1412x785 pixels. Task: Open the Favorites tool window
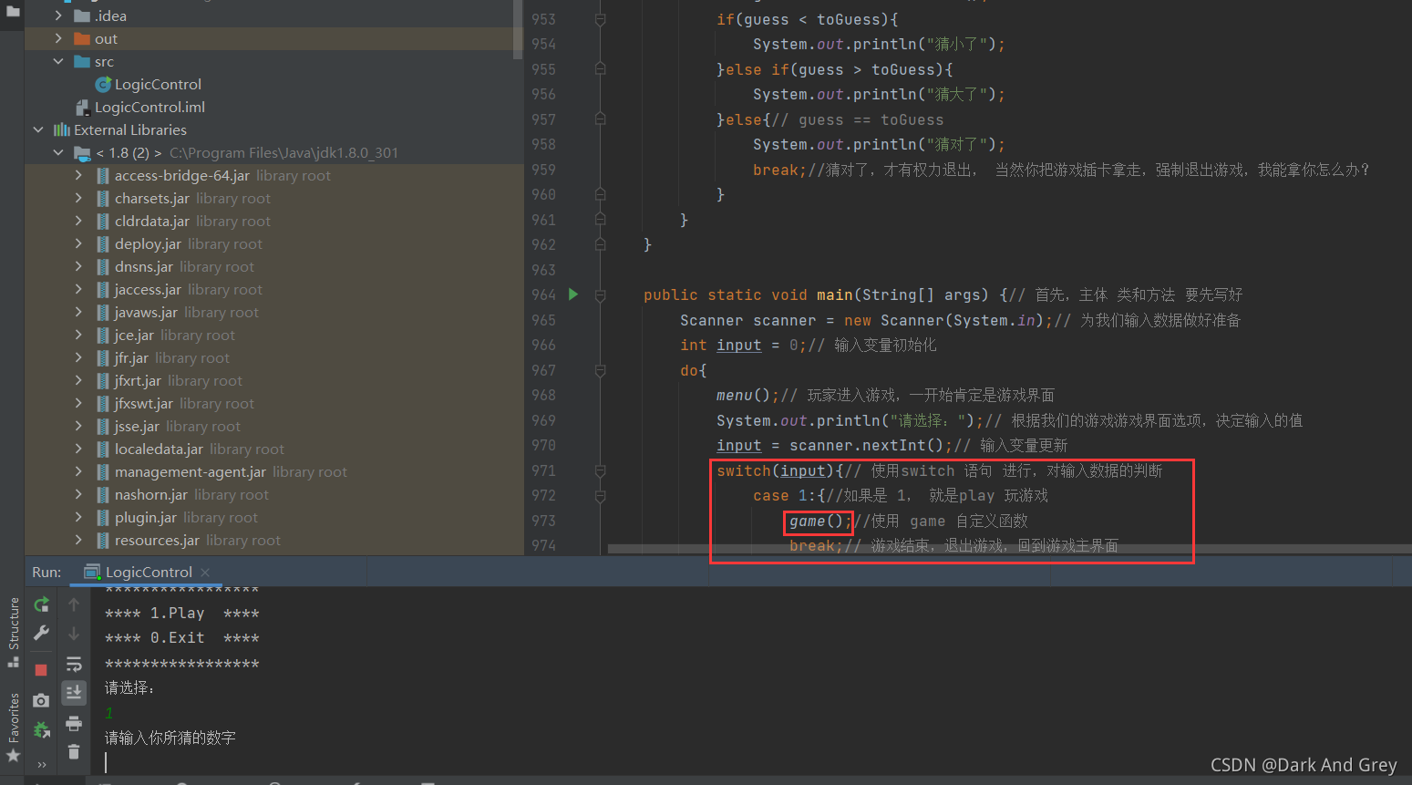coord(13,726)
